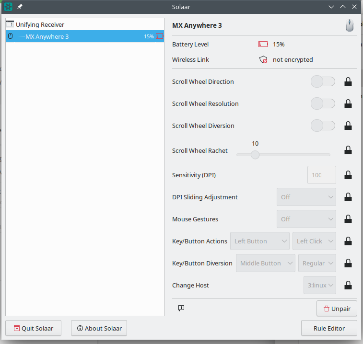Unlock the Scroll Wheel Direction lock icon

tap(348, 81)
